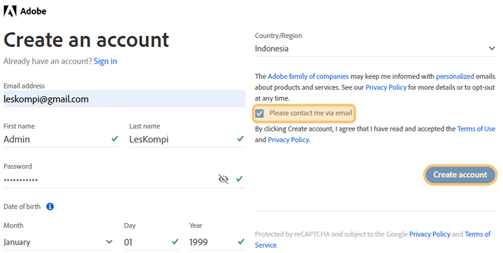Screen dimensions: 503x253
Task: Follow the Sign in link
Action: point(105,61)
